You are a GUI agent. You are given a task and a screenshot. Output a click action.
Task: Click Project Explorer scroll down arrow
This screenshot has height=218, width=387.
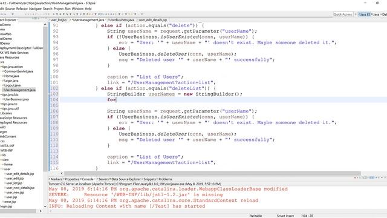pos(45,206)
